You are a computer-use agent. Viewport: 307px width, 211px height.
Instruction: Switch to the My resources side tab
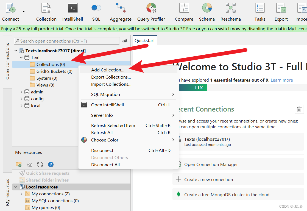(8, 192)
